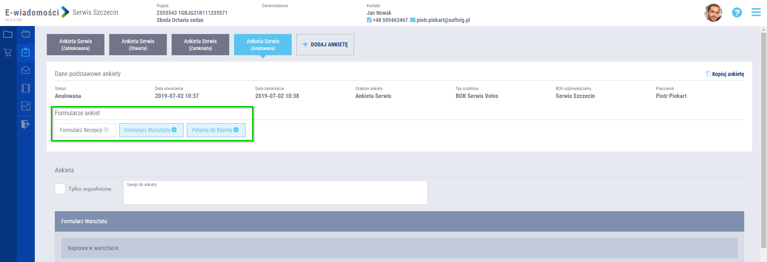
Task: Switch to Ankieta Serwis (Otwarta) tab
Action: (138, 44)
